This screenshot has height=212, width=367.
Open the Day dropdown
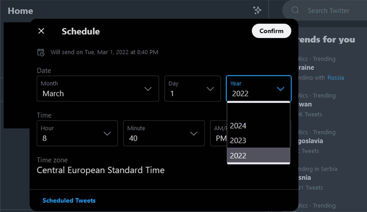coord(192,89)
